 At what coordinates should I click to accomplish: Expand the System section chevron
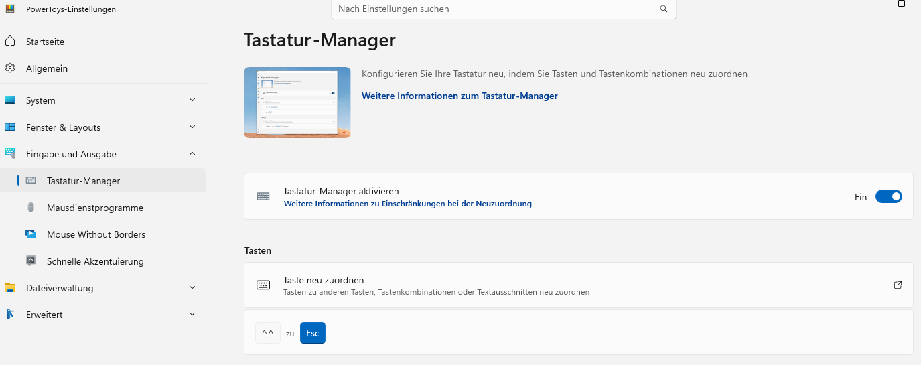tap(192, 100)
